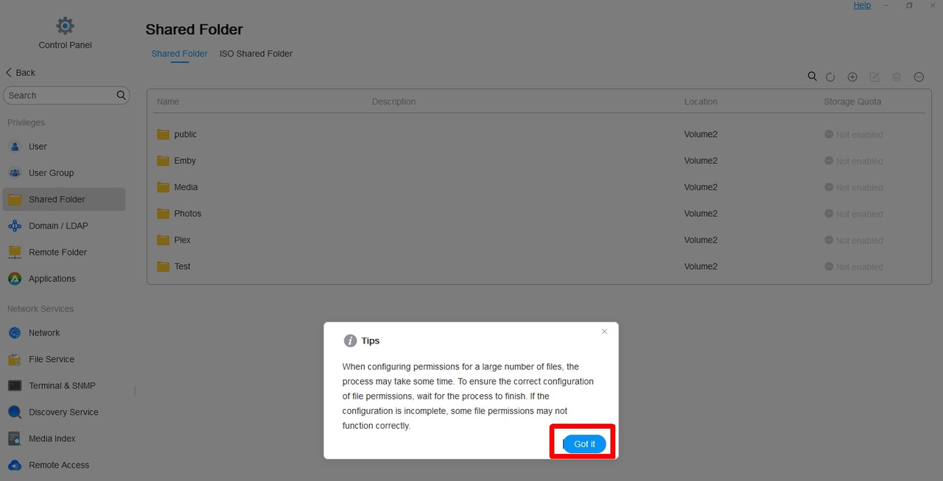Click the Emby folder icon
The image size is (943, 481).
pyautogui.click(x=163, y=161)
